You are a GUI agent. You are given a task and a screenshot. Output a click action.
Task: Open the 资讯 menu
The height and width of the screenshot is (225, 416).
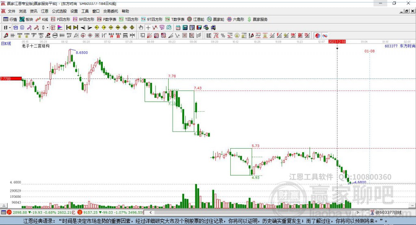click(33, 11)
